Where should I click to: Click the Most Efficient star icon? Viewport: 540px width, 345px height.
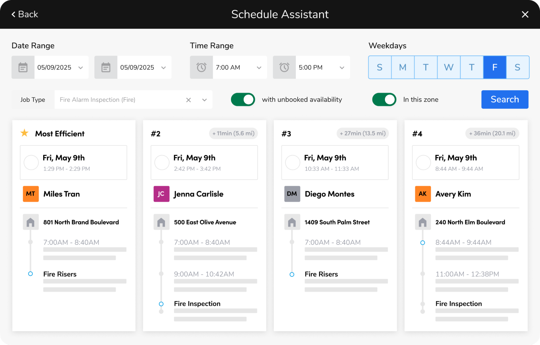click(25, 133)
